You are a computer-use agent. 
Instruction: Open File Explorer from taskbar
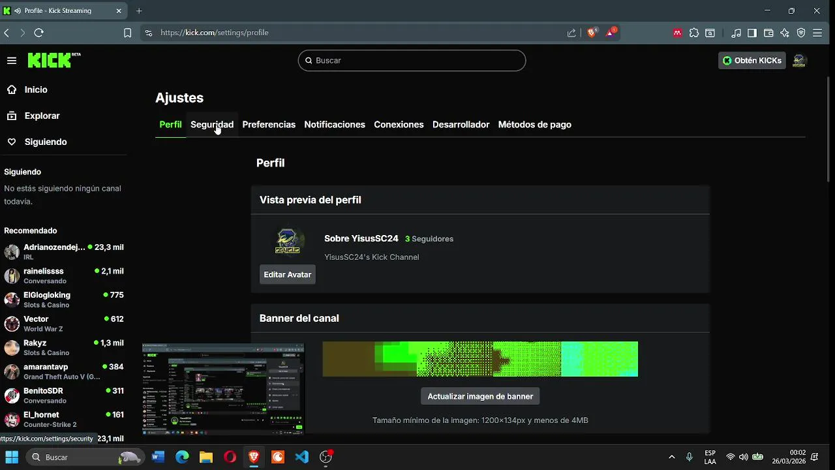[x=205, y=457]
